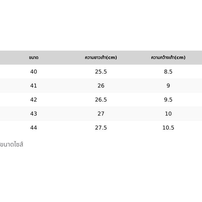Click foot width value 9

click(168, 86)
